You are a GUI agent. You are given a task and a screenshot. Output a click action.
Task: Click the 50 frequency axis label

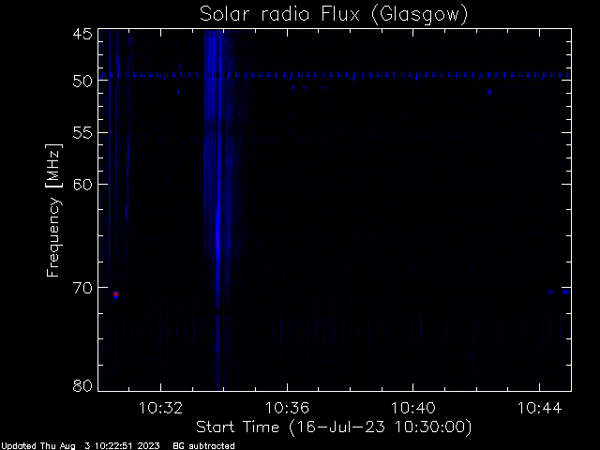[x=82, y=81]
